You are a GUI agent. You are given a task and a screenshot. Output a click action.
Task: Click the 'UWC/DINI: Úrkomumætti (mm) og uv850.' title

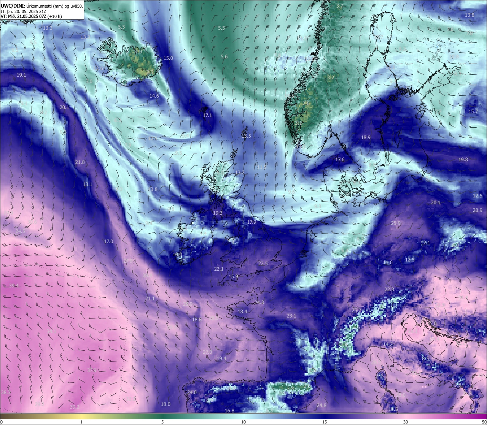42,6
